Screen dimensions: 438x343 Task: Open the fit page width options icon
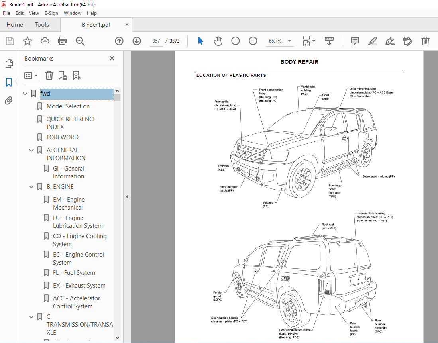pos(308,41)
